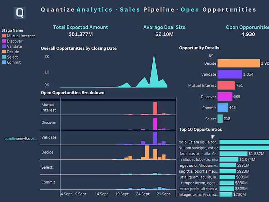Click the Quantize Q logo
269x202 pixels.
[x=20, y=13]
